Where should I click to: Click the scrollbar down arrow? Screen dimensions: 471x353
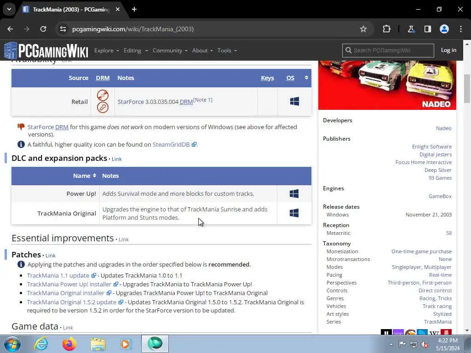tap(467, 330)
